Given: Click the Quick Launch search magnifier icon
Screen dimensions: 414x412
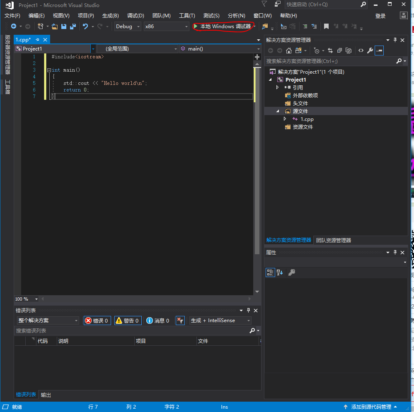Looking at the screenshot, I should tap(362, 5).
